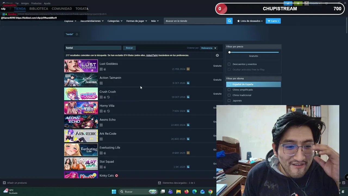Open the TOGATA profile tab
The image size is (348, 196).
[x=82, y=9]
